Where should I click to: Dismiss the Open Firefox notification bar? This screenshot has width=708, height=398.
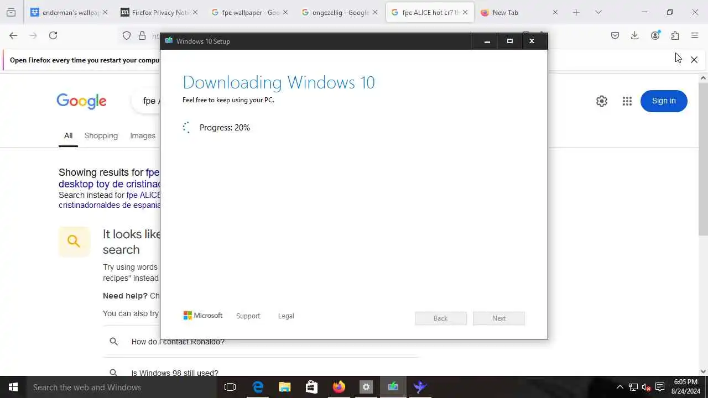click(694, 60)
